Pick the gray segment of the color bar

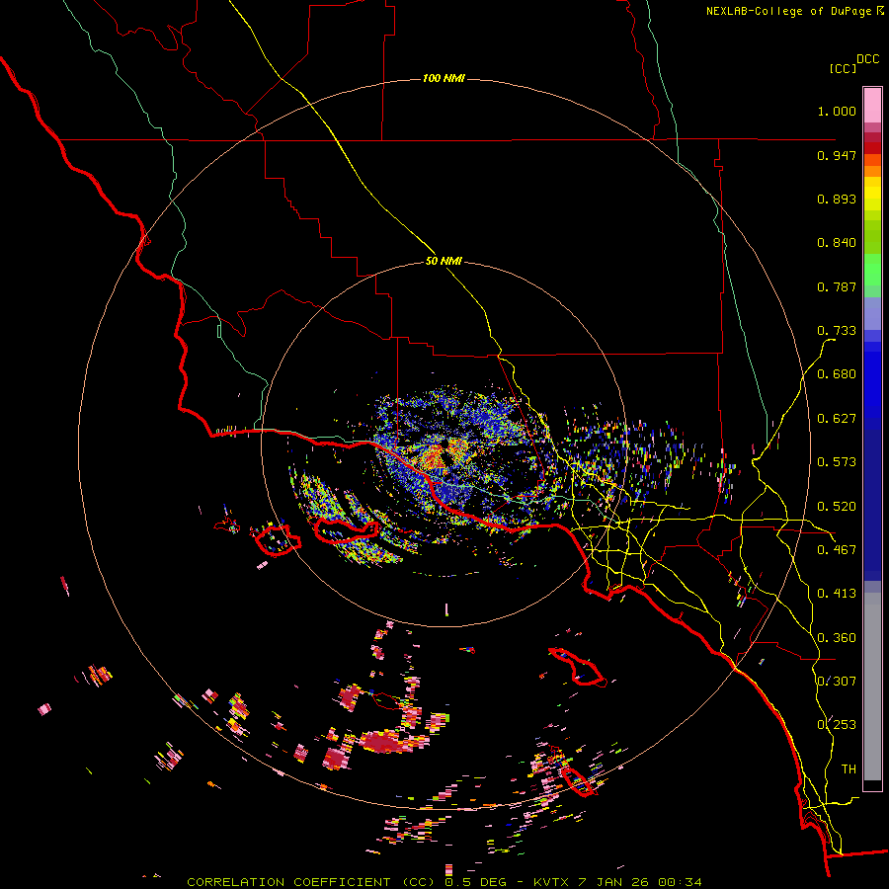point(872,687)
